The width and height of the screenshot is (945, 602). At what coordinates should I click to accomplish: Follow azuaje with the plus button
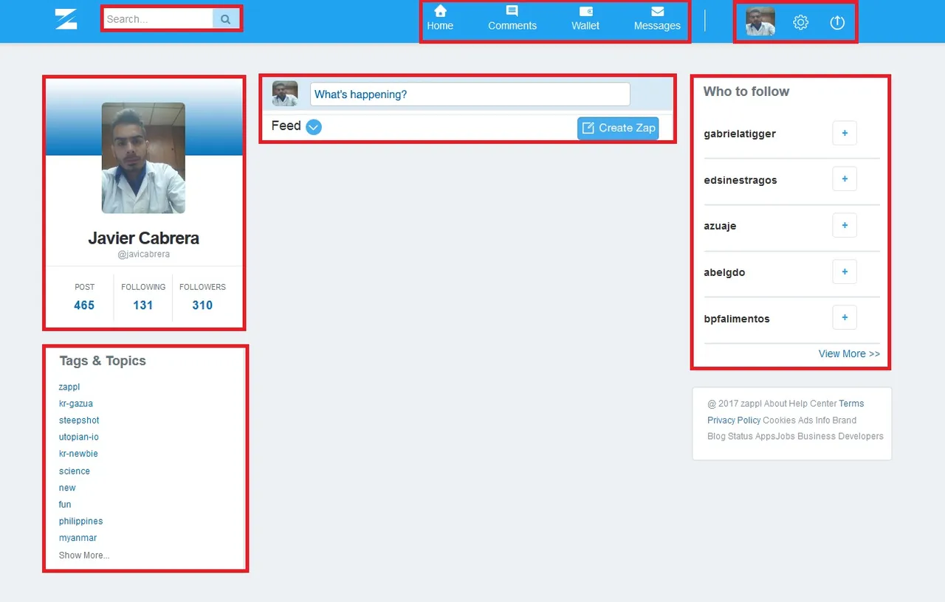tap(845, 226)
